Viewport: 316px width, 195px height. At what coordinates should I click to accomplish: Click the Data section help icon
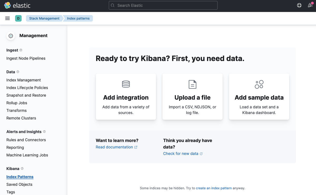pos(18,72)
